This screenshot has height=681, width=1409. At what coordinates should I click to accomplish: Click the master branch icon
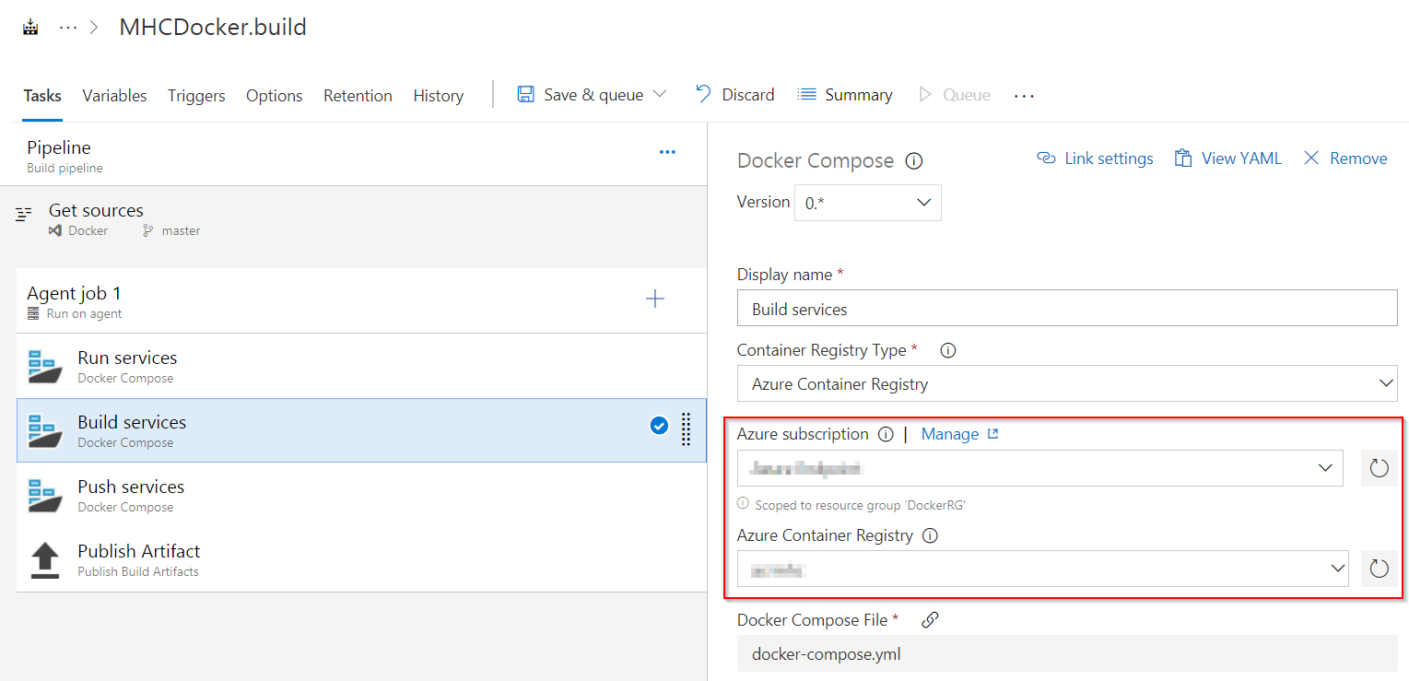pyautogui.click(x=147, y=230)
